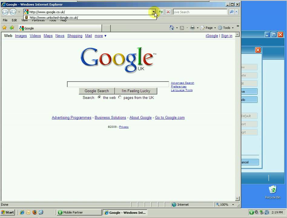Expand the more services dropdown

click(101, 36)
